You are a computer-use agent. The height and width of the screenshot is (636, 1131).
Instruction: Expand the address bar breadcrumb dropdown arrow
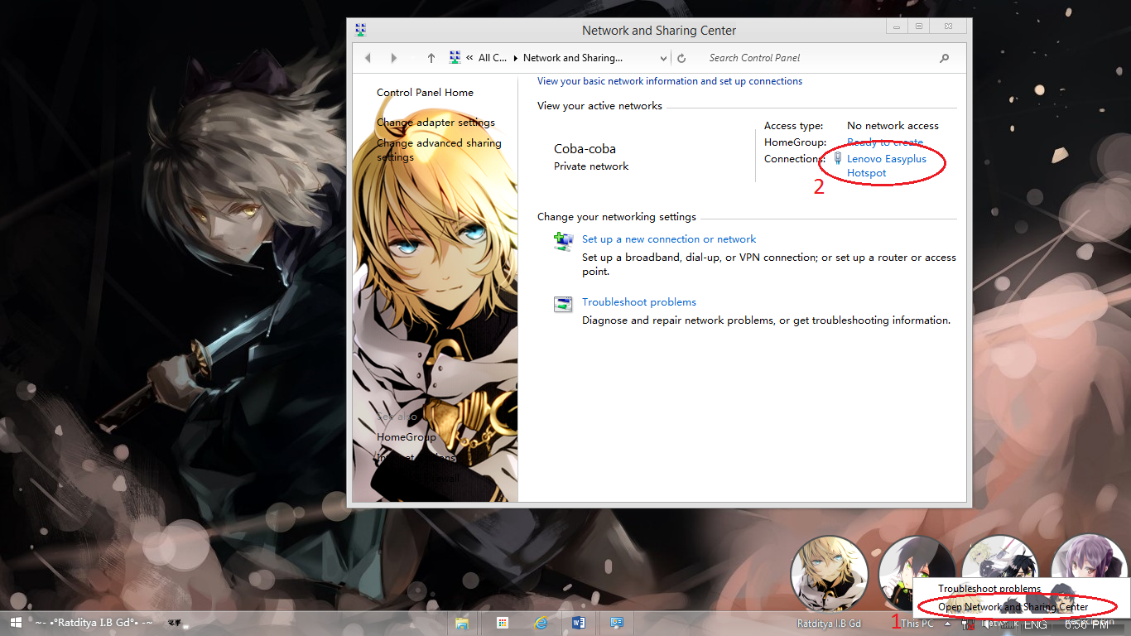point(665,57)
